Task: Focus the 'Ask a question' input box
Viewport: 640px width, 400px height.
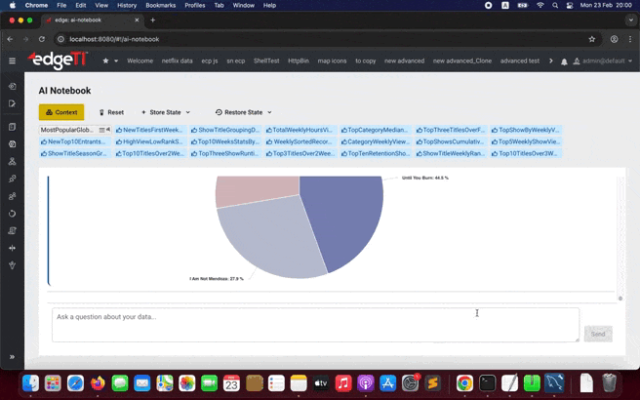Action: (314, 325)
